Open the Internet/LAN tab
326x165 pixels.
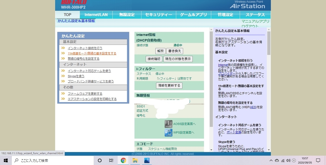pyautogui.click(x=96, y=15)
